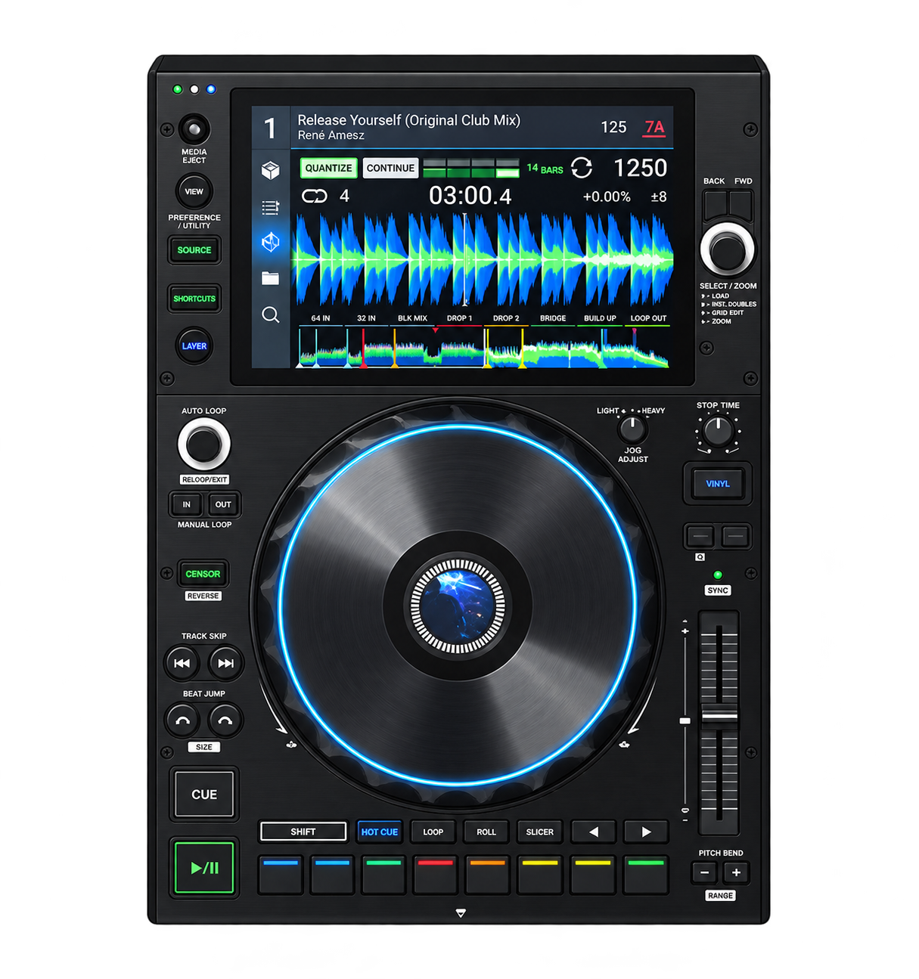Toggle the VINYL mode button
Viewport: 919px width, 979px height.
tap(718, 484)
